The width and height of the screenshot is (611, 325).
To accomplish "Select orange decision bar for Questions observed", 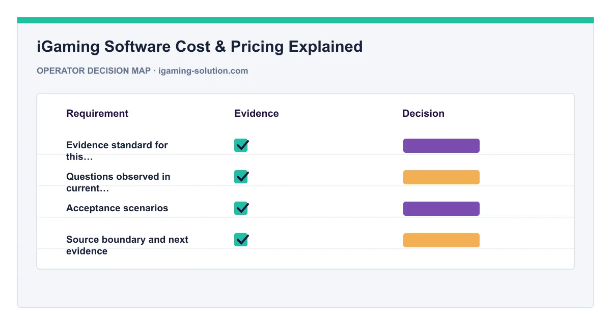I will click(x=441, y=177).
